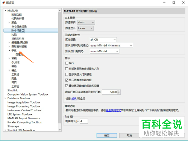The image size is (188, 141).
Task: Select 比较 in the tree
Action: (x=14, y=35)
